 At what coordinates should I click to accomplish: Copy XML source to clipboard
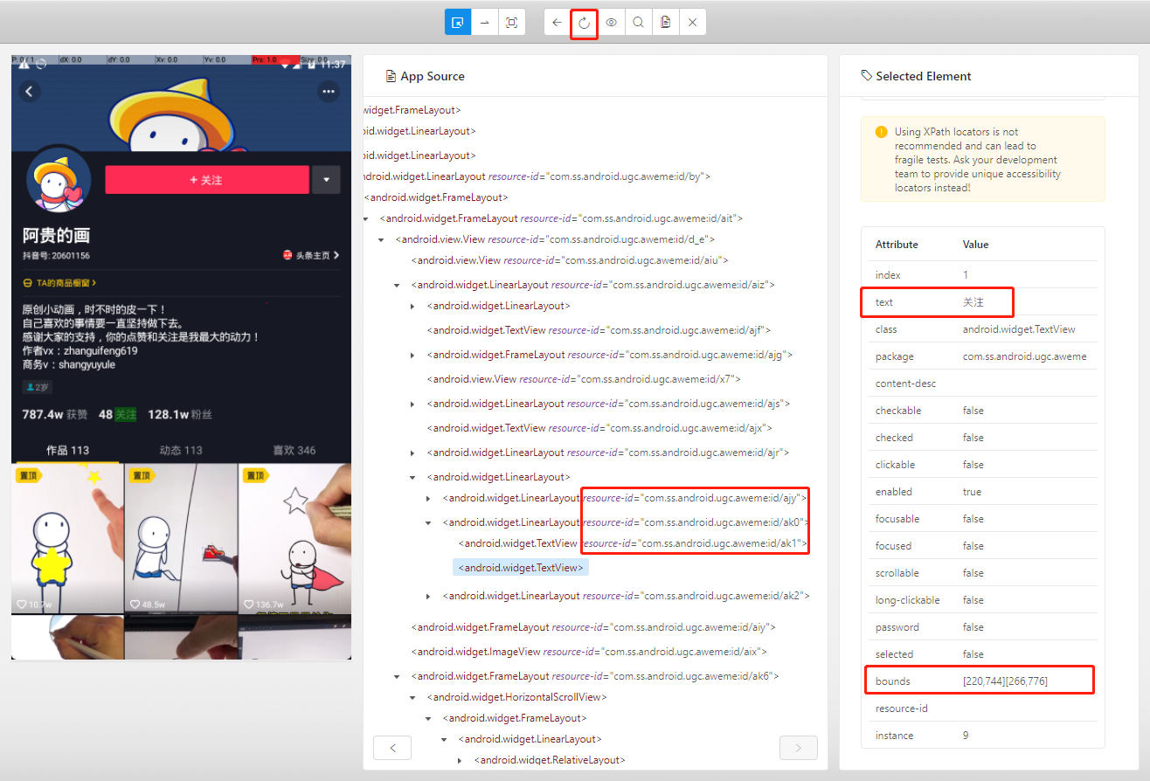666,22
